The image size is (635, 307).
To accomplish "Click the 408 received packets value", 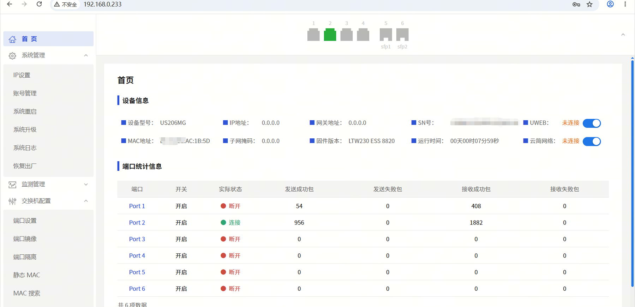I will tap(476, 206).
